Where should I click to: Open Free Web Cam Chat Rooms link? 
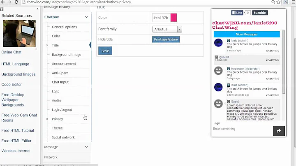pos(19,118)
